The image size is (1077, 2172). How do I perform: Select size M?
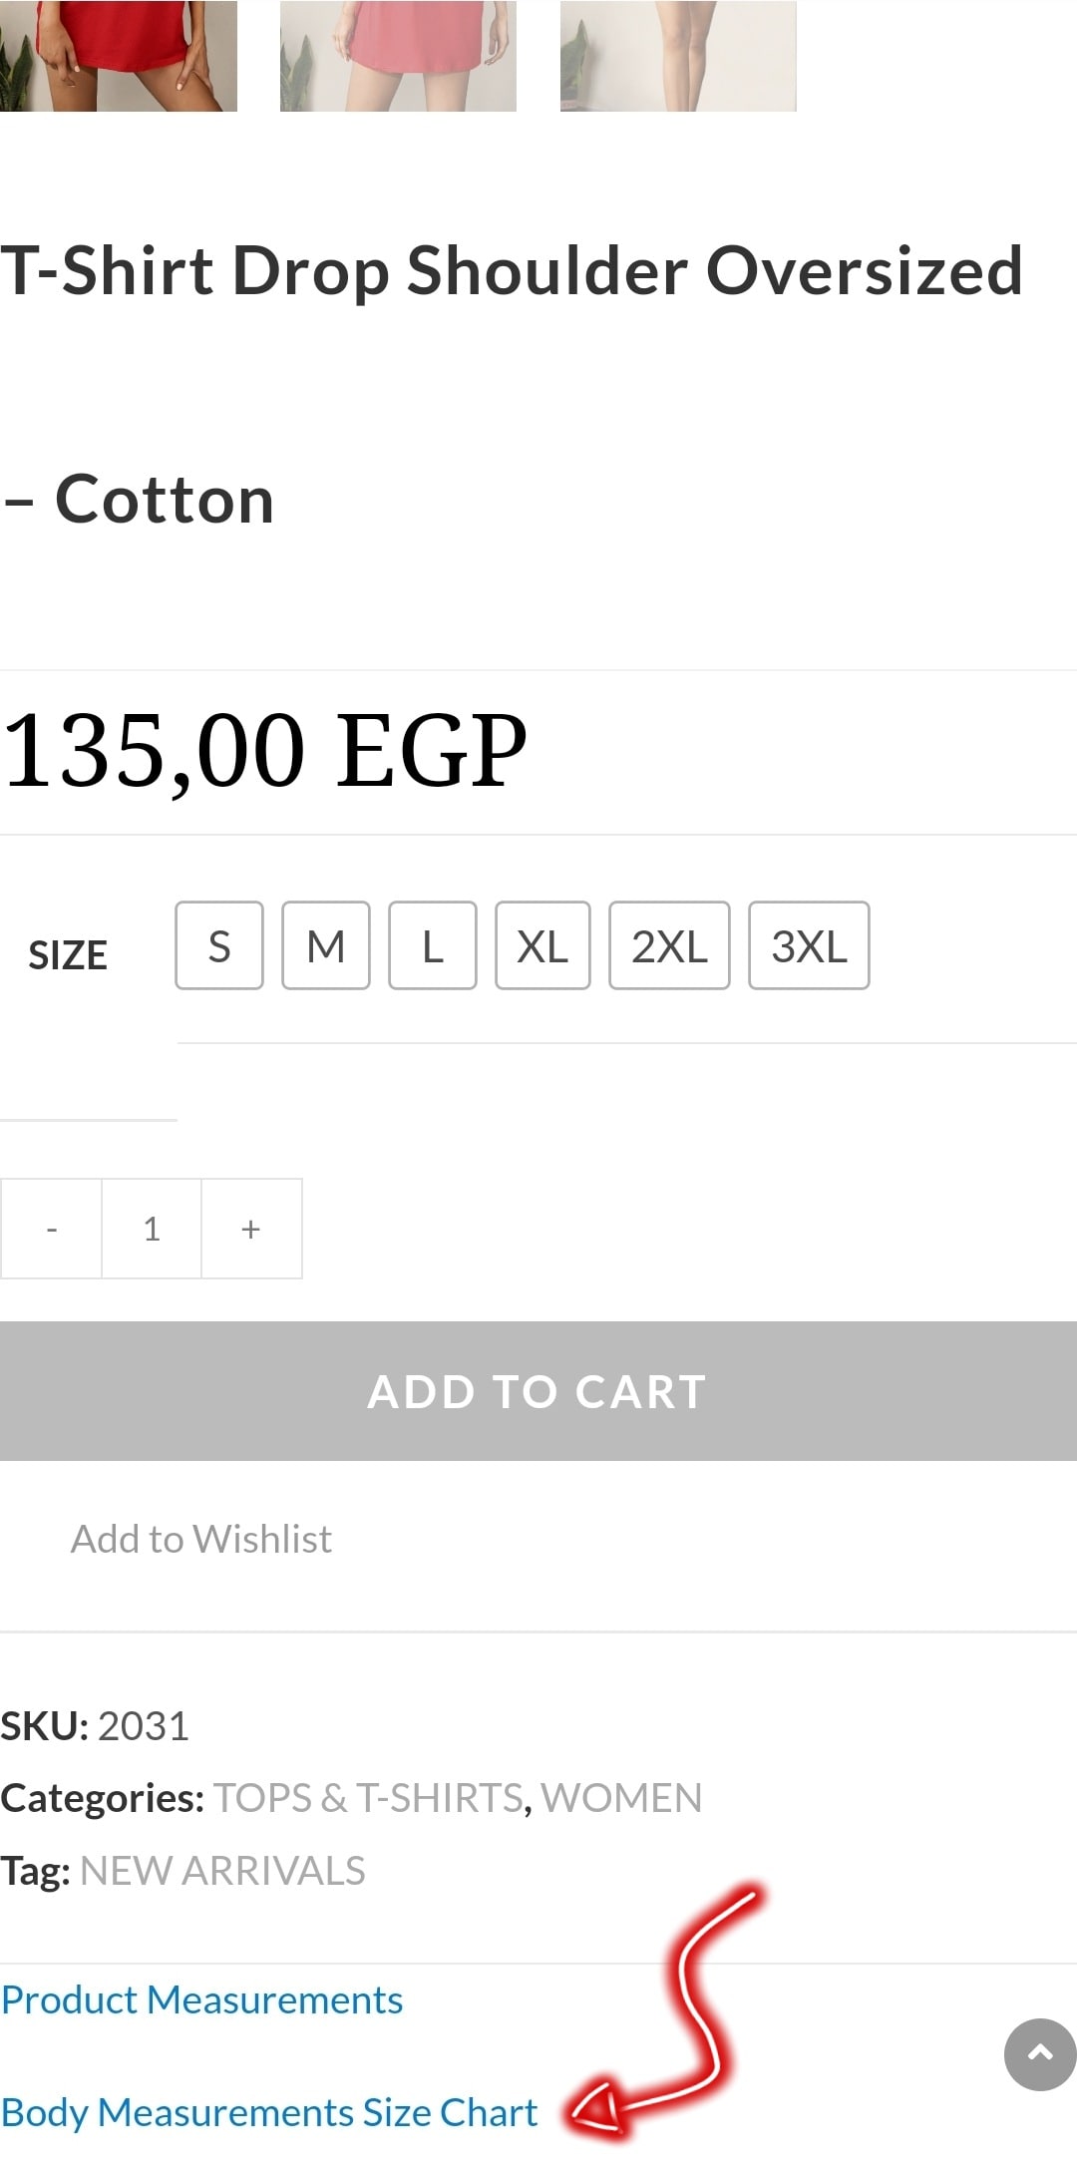[x=326, y=945]
